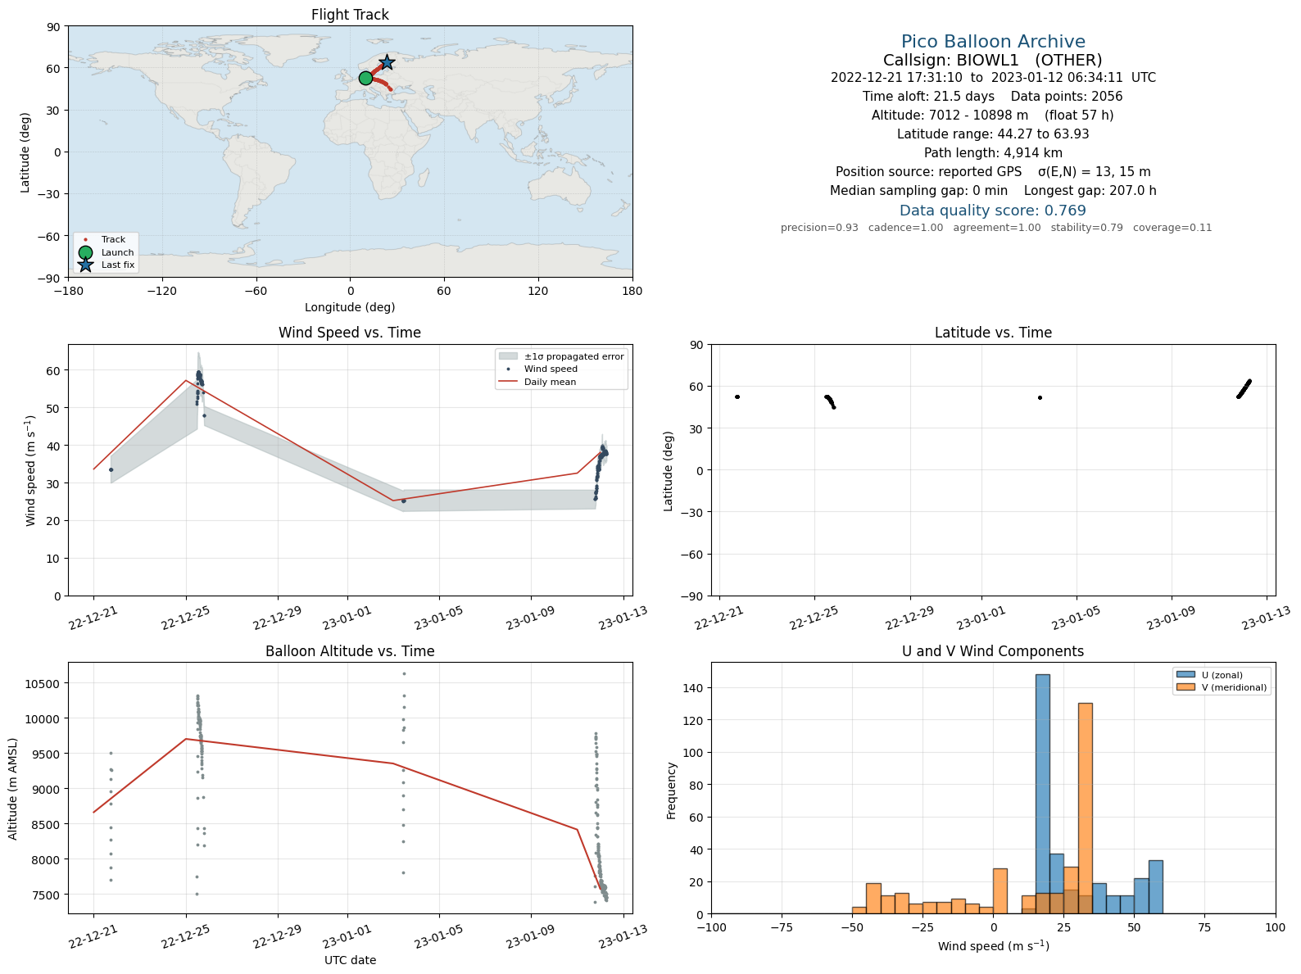
Task: Click the precision/cadence/agreement breakdown line
Action: [x=996, y=228]
